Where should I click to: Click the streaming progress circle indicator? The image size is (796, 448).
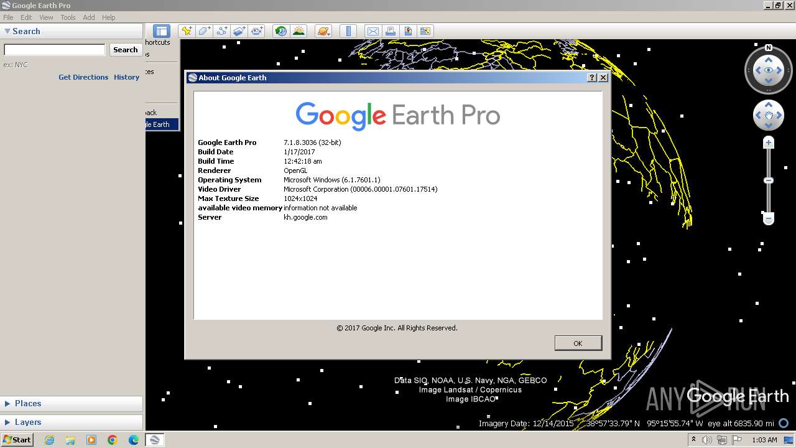(784, 424)
